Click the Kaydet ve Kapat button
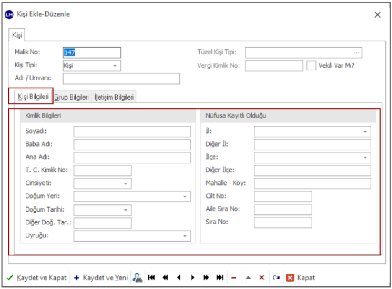Viewport: 392px width, 289px height. click(x=37, y=278)
